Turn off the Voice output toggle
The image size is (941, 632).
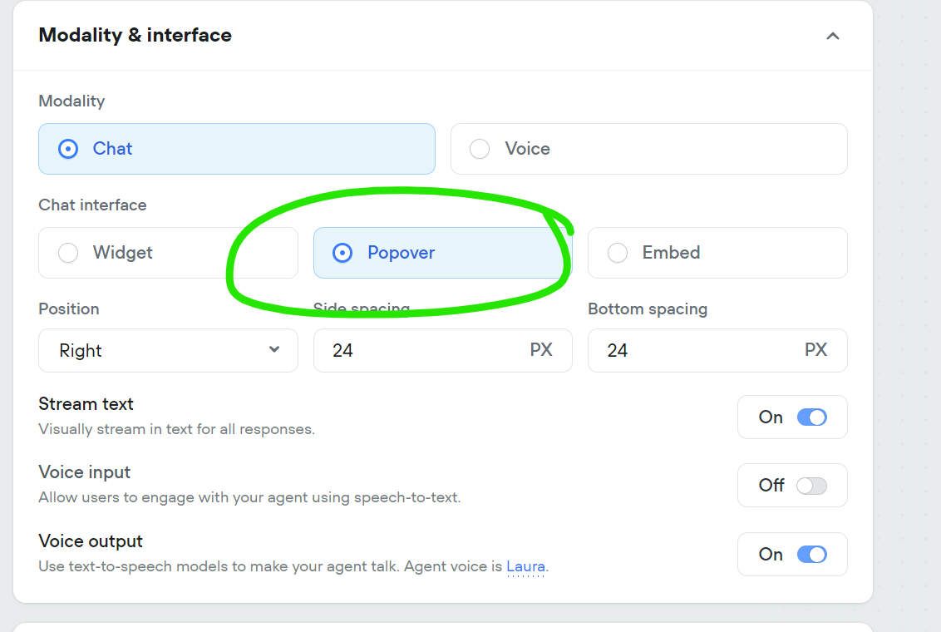pos(812,555)
